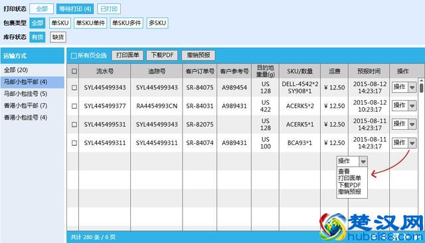Select the 全部 print status filter
Image resolution: width=425 pixels, height=243 pixels.
pyautogui.click(x=41, y=9)
